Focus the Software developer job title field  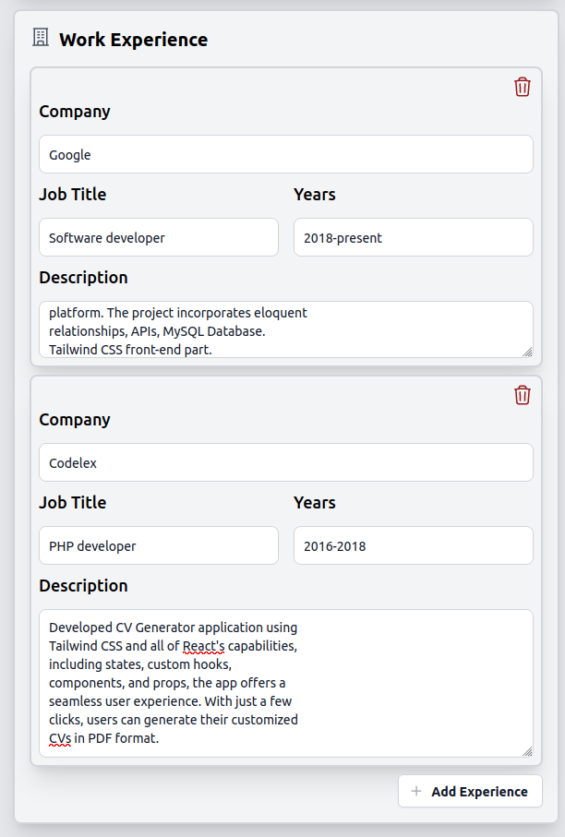point(158,237)
